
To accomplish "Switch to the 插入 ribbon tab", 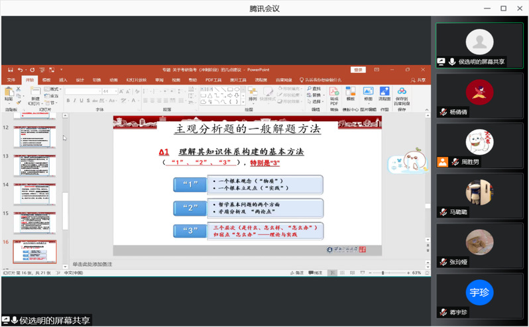I will click(x=63, y=79).
